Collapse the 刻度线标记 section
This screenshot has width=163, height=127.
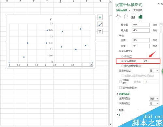pyautogui.click(x=117, y=94)
